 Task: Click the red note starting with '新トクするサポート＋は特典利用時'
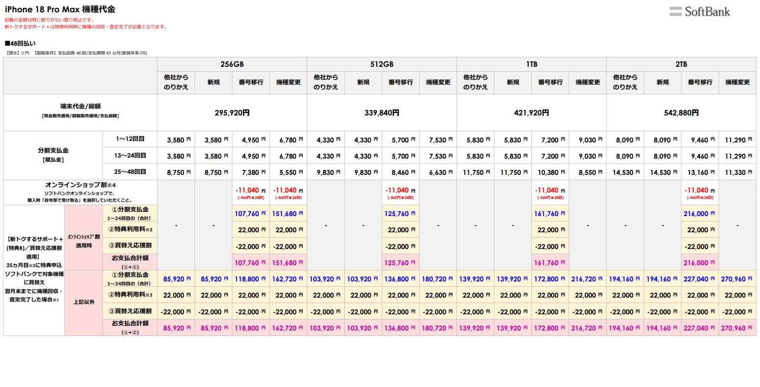click(x=86, y=27)
